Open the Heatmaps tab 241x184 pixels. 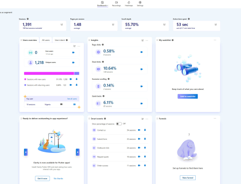click(x=129, y=4)
